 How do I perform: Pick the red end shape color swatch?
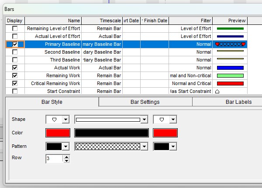click(x=165, y=133)
